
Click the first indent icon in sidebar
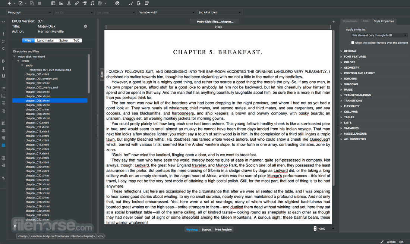point(3,158)
